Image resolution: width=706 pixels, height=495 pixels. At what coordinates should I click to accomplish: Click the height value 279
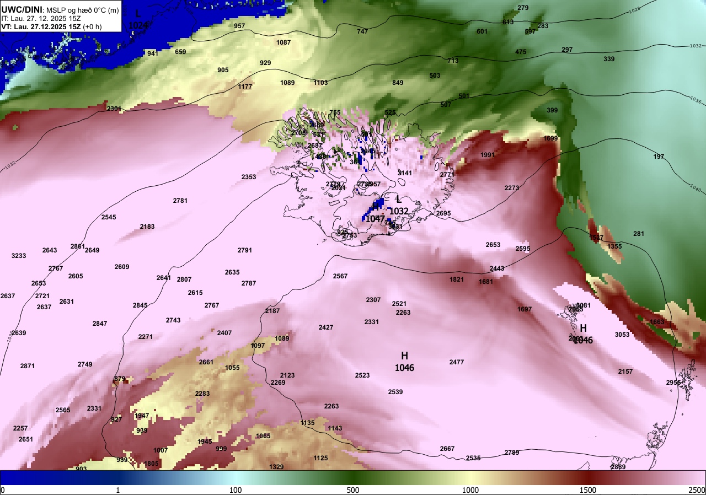click(x=523, y=8)
